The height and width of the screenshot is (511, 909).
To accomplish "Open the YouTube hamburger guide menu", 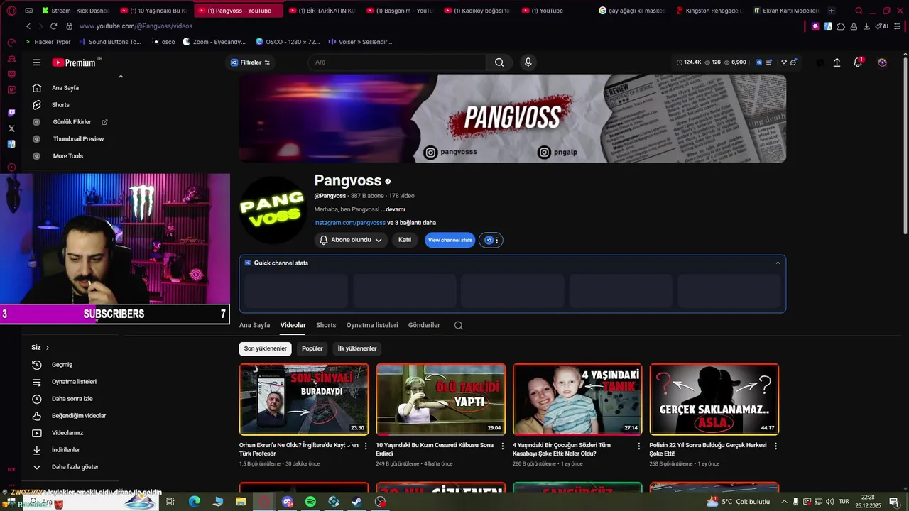I will point(36,62).
